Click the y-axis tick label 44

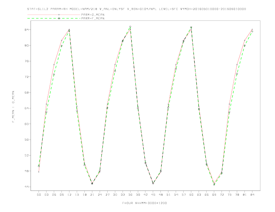coord(26,187)
